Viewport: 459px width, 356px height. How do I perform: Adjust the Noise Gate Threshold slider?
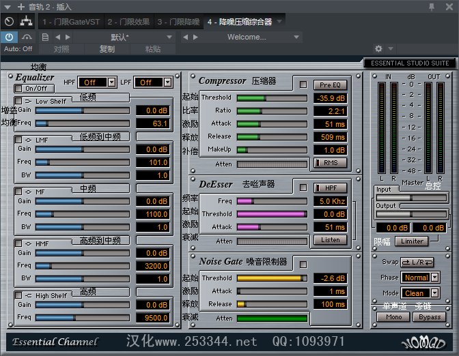tap(273, 278)
